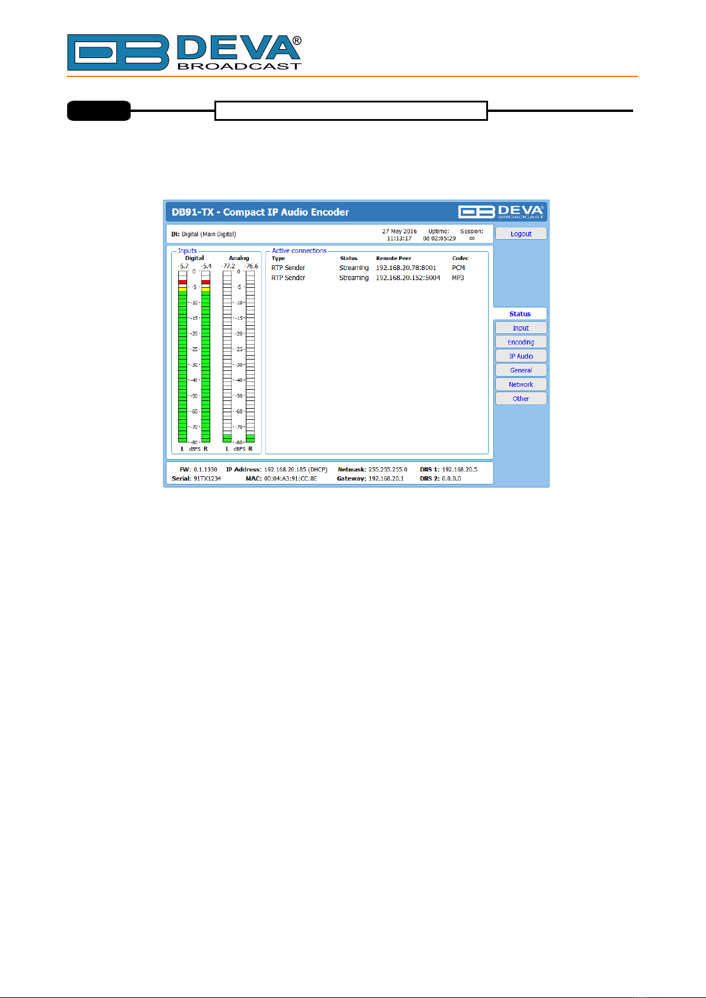Click the Digital left peak value -5.7
The image size is (706, 998).
click(x=183, y=266)
